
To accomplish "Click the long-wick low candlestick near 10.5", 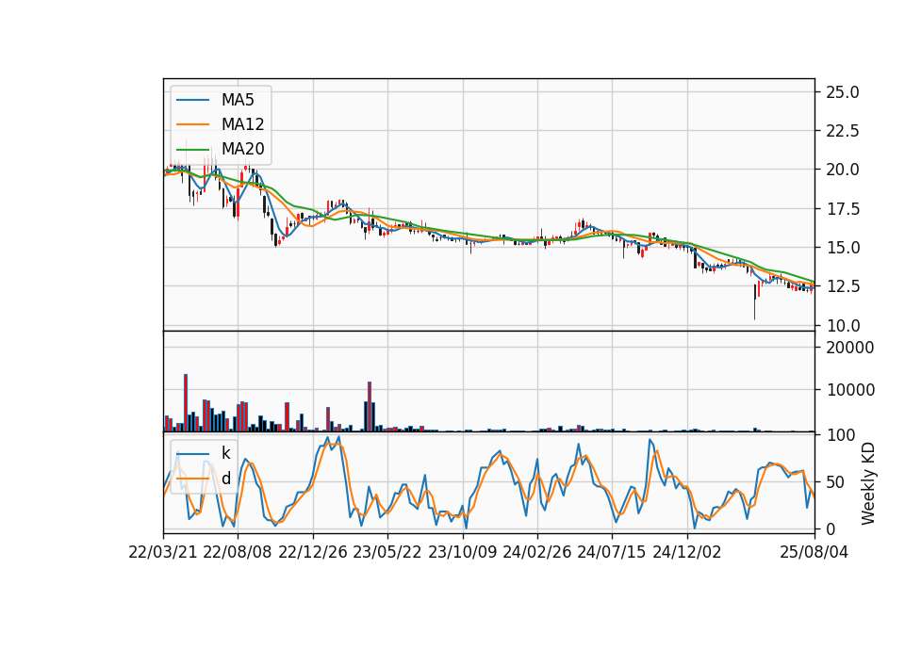I will [754, 301].
